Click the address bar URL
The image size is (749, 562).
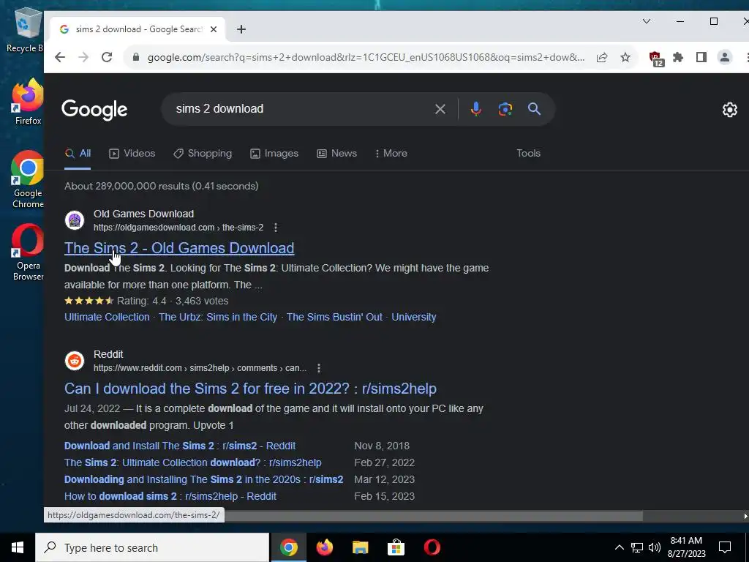click(x=366, y=57)
